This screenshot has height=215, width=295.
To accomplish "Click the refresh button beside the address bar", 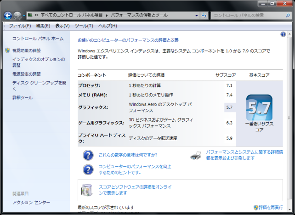I will [x=204, y=16].
